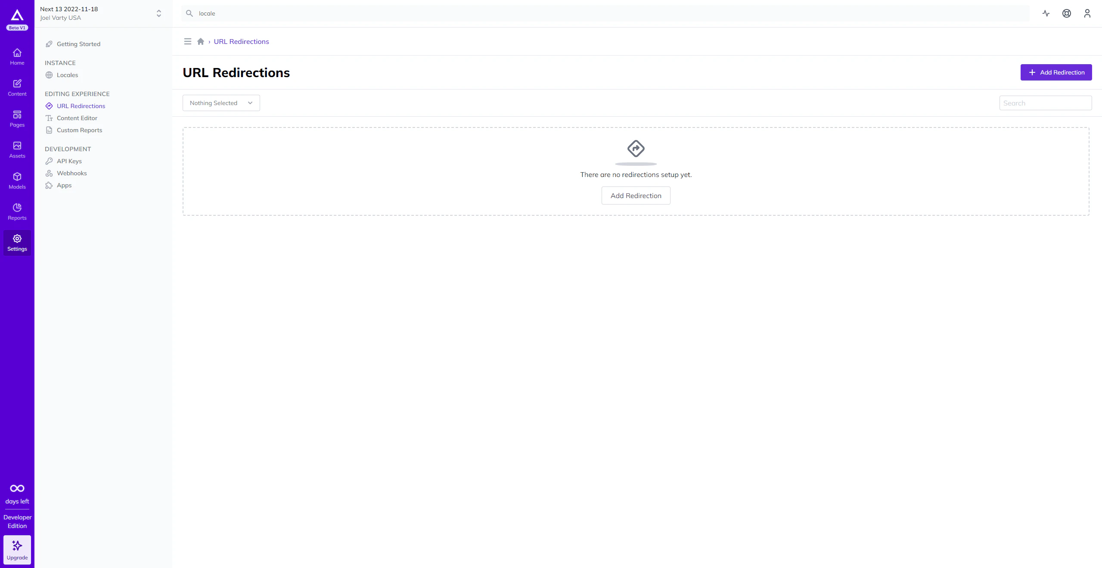
Task: Click the user profile icon top right
Action: coord(1087,13)
